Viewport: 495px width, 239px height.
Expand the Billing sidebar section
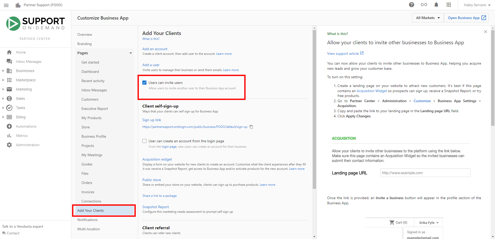tap(3, 117)
